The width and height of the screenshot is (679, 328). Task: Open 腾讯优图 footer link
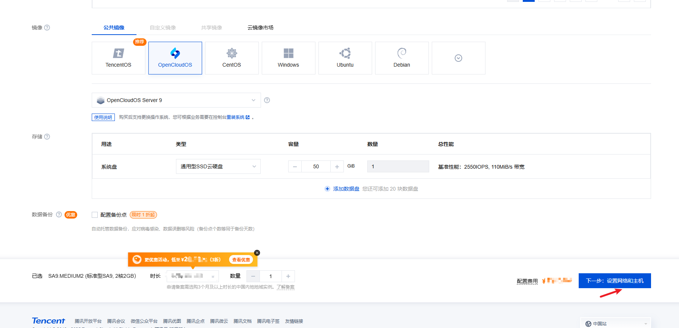click(x=172, y=321)
